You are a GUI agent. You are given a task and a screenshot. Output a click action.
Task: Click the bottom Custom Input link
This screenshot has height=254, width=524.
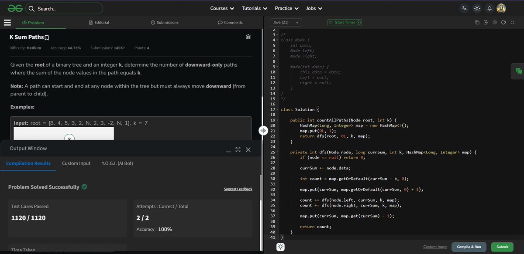tap(435, 247)
